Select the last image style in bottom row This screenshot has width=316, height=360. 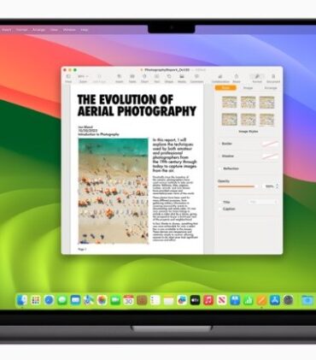pyautogui.click(x=266, y=120)
